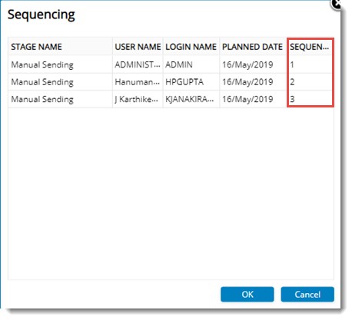Select the J Karthike... user name cell
Image resolution: width=352 pixels, height=320 pixels.
(x=138, y=99)
